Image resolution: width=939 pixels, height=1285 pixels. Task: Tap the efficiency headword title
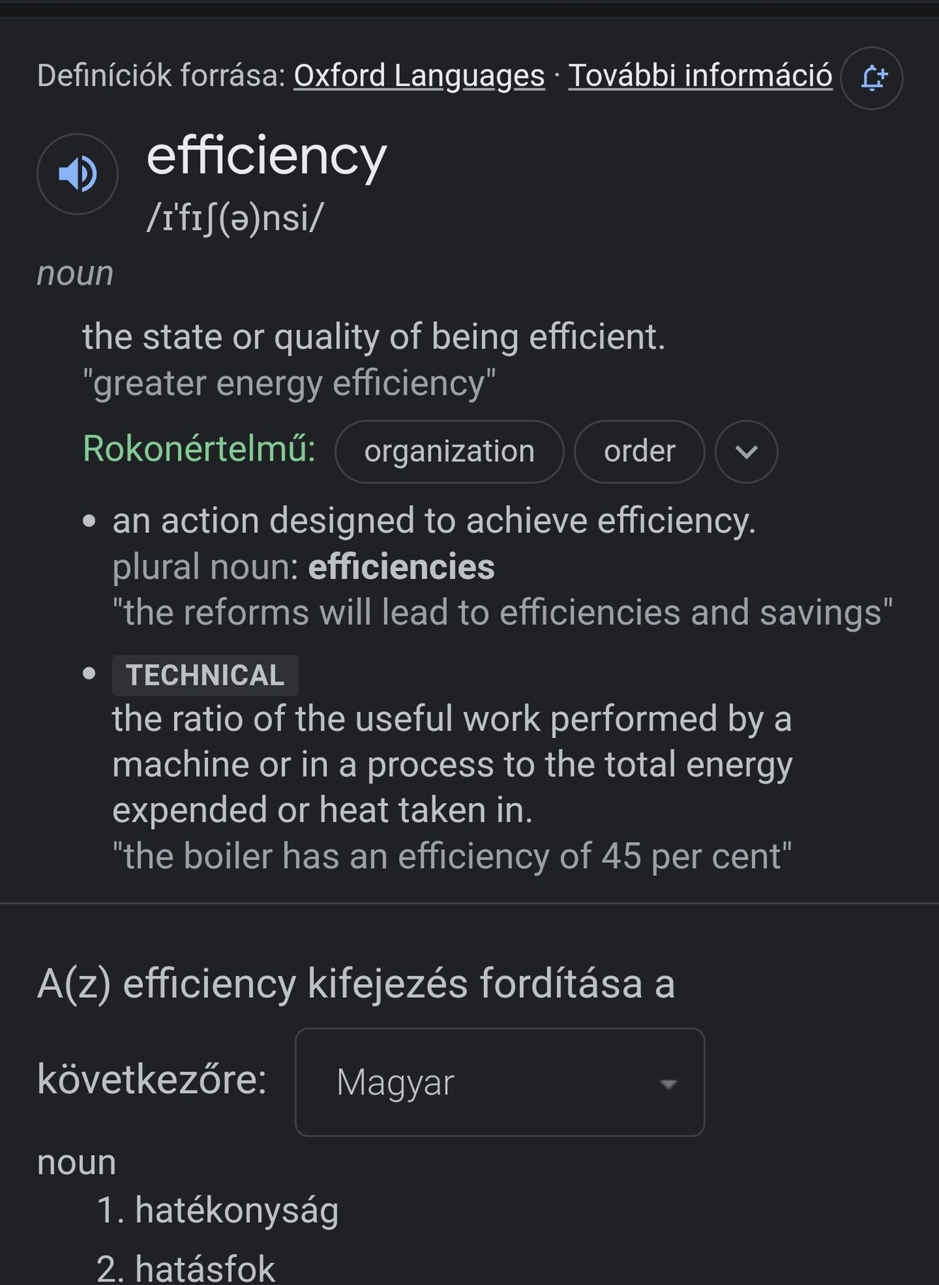pyautogui.click(x=267, y=156)
